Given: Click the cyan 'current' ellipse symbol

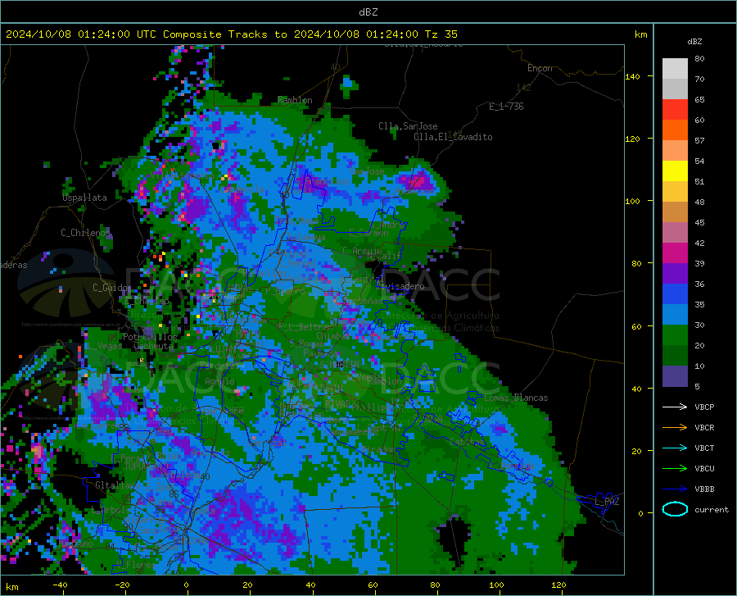Looking at the screenshot, I should point(675,509).
